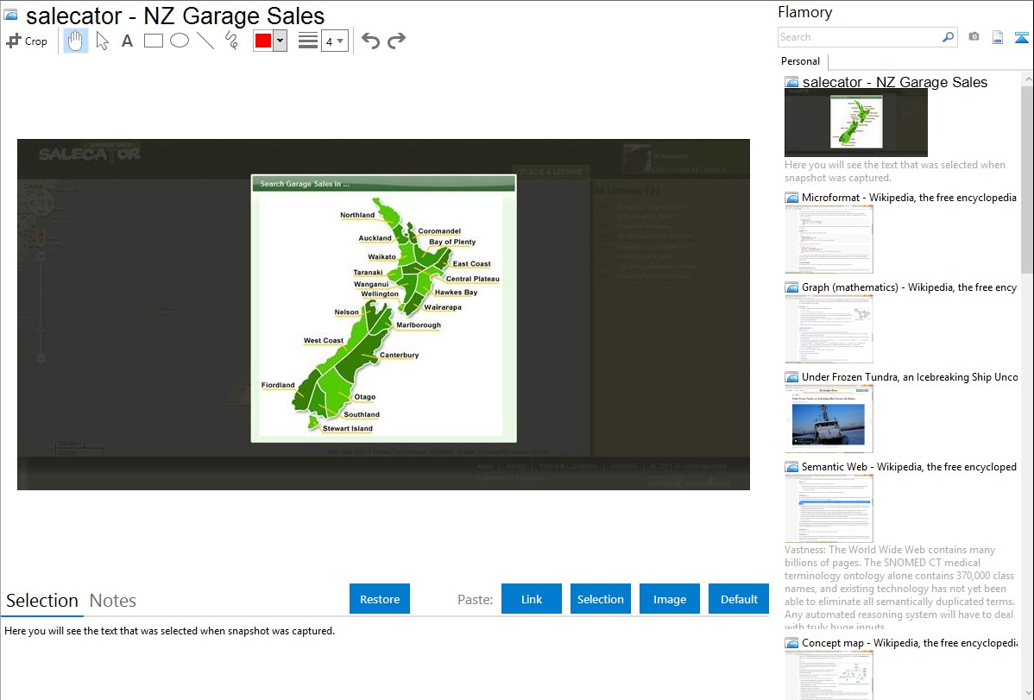Open the color picker dropdown arrow

(x=281, y=41)
